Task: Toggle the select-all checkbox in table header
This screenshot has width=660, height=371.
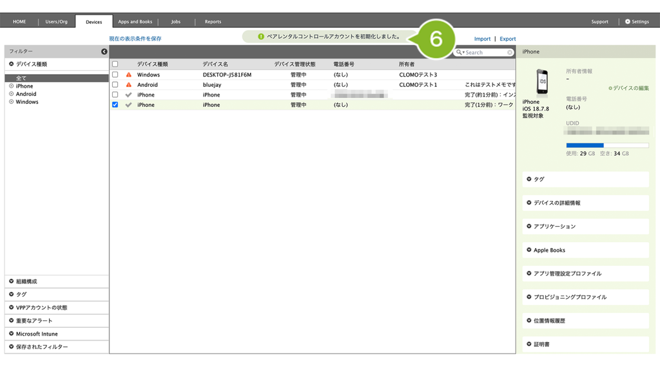Action: 115,64
